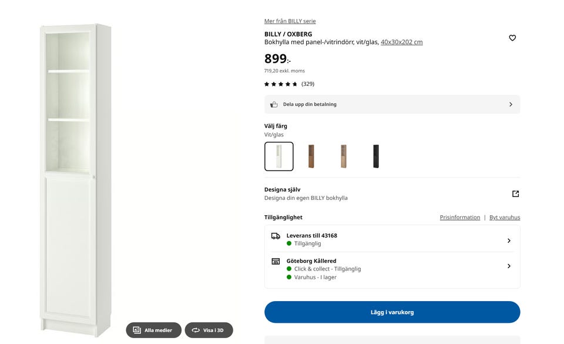The width and height of the screenshot is (564, 344).
Task: Select the white/glass color variant
Action: [x=278, y=156]
